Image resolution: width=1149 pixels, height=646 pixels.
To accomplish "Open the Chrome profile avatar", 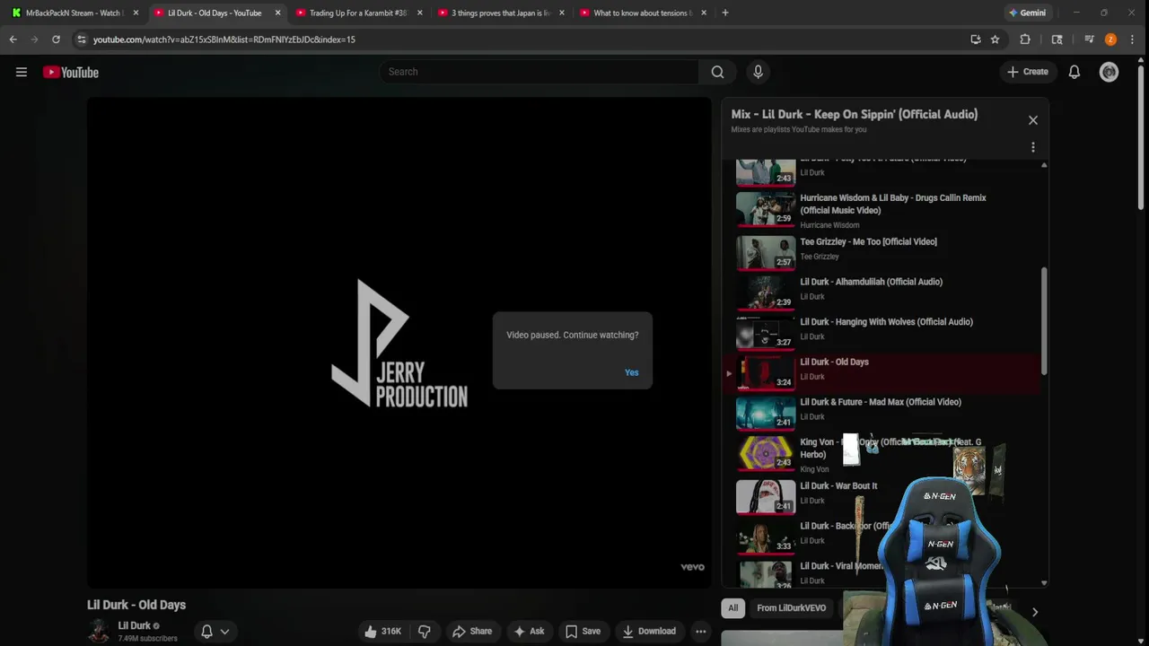I will point(1110,39).
